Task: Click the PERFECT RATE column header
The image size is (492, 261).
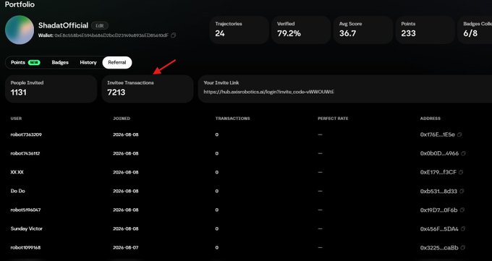Action: pos(333,119)
